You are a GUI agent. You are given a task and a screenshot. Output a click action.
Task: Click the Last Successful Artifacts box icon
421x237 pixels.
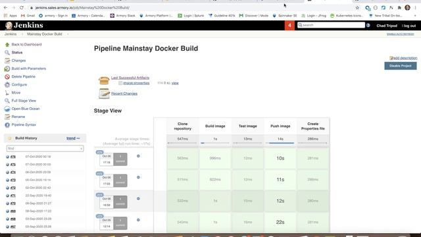coord(104,80)
